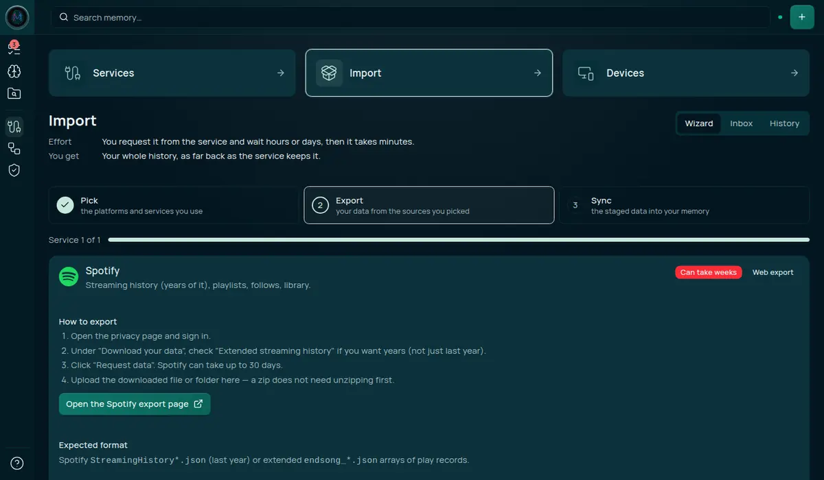The image size is (824, 480).
Task: Open the Devices card
Action: click(x=686, y=73)
